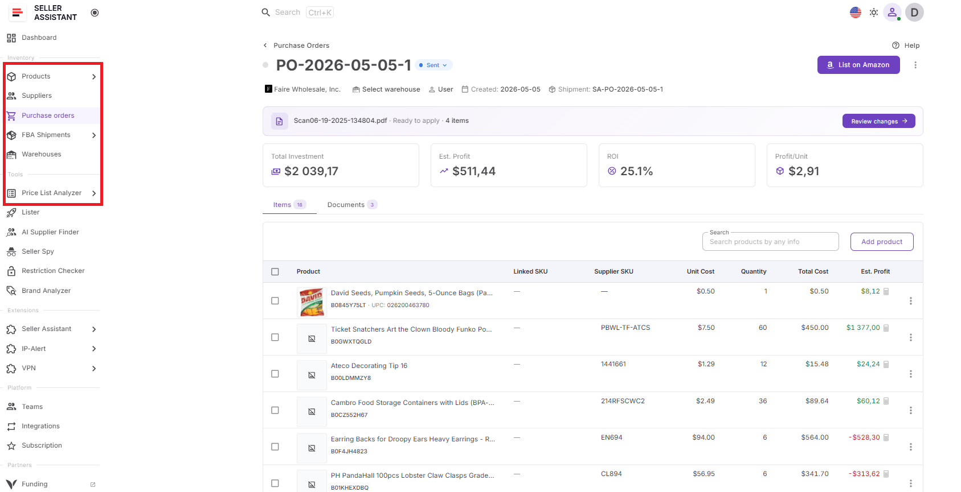Check the Earring Backs row
961x492 pixels.
pyautogui.click(x=275, y=447)
